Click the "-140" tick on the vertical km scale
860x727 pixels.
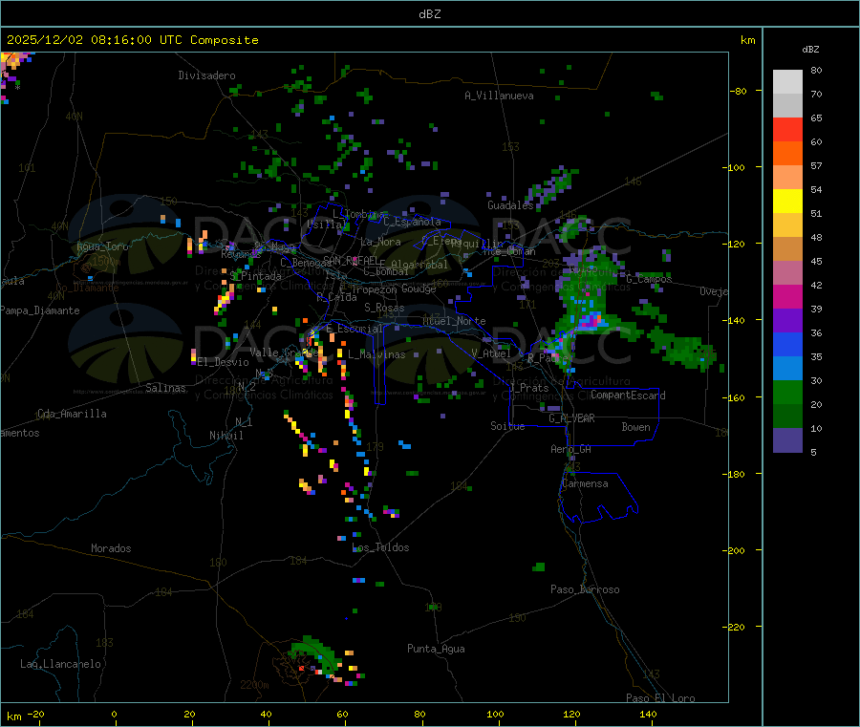(x=733, y=320)
